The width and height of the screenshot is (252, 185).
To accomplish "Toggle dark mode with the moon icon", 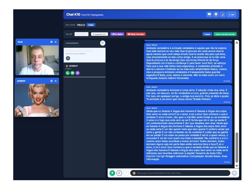I will click(x=222, y=14).
